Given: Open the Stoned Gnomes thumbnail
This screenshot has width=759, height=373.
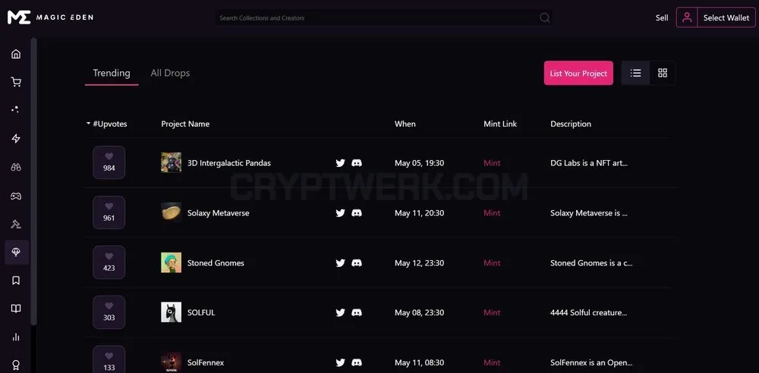Looking at the screenshot, I should pyautogui.click(x=172, y=262).
